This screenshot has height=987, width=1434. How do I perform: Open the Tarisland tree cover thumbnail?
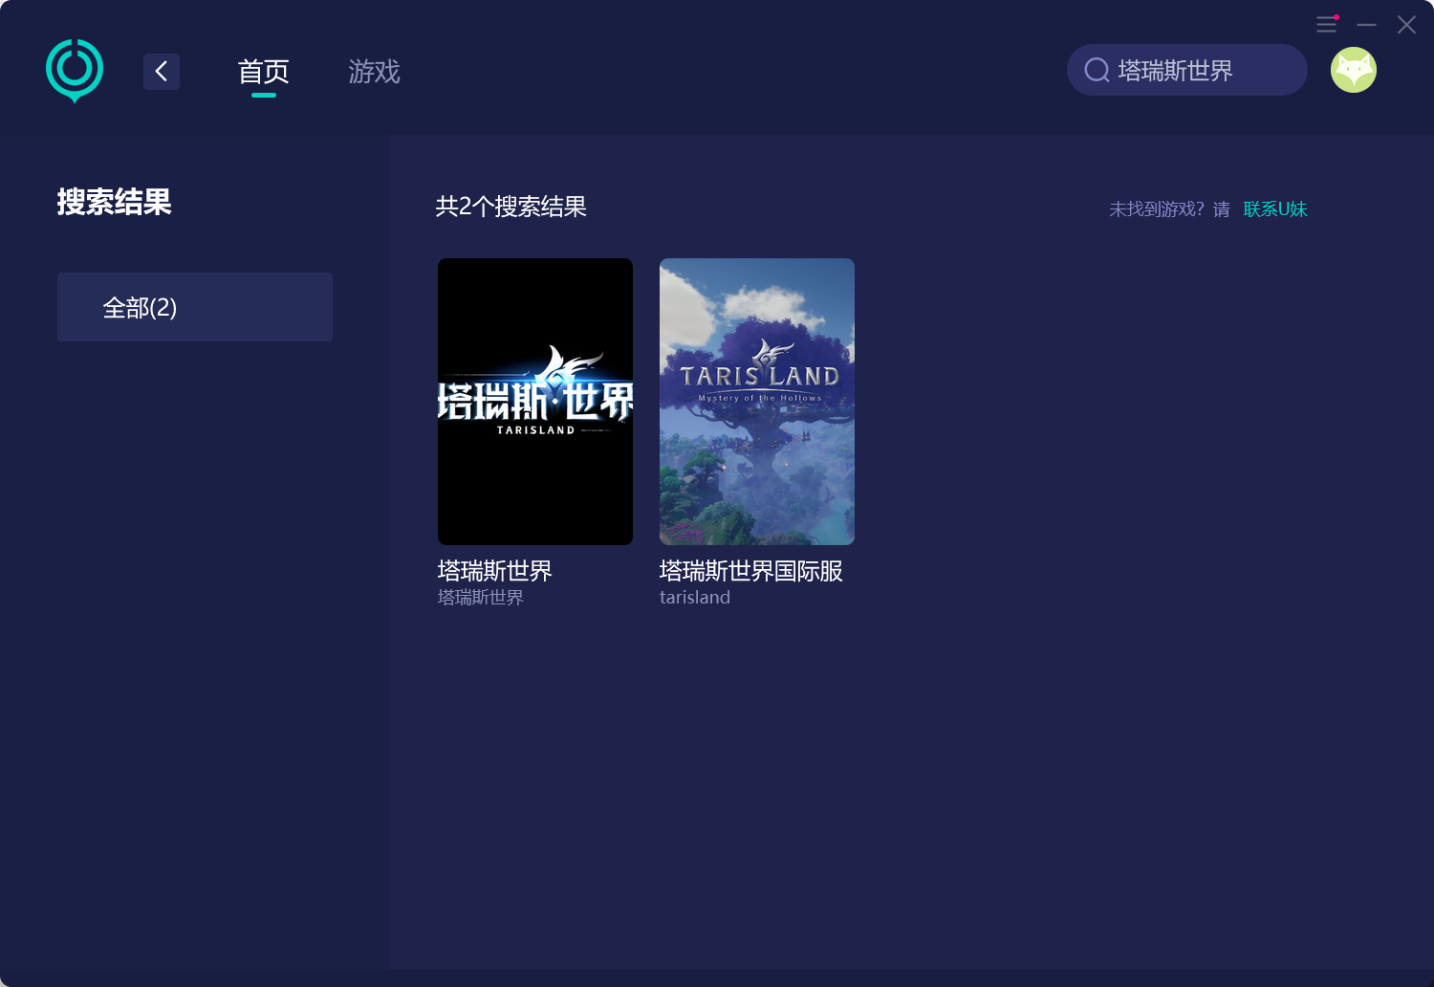click(757, 402)
